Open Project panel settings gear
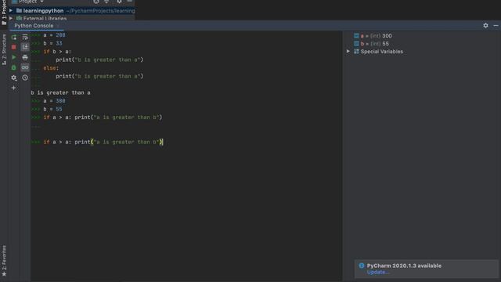The height and width of the screenshot is (282, 501). (x=119, y=2)
